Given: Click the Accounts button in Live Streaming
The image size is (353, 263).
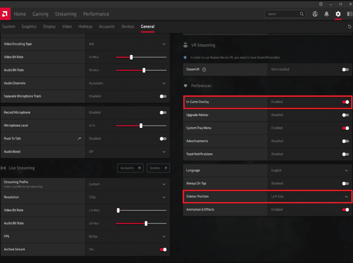Looking at the screenshot, I should point(131,168).
